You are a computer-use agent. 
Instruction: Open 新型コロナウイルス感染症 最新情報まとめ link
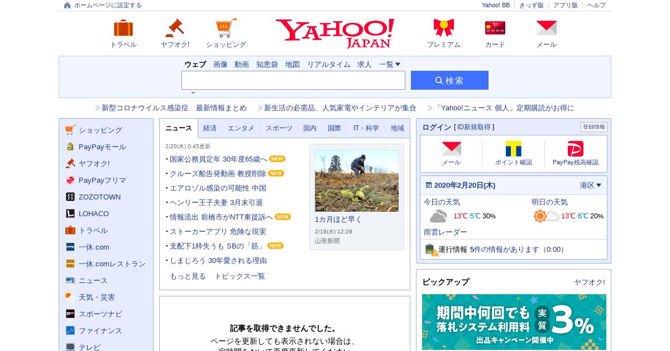click(x=174, y=108)
